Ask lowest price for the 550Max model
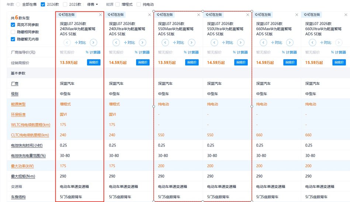Screen dimensions: 350x202 [192, 62]
